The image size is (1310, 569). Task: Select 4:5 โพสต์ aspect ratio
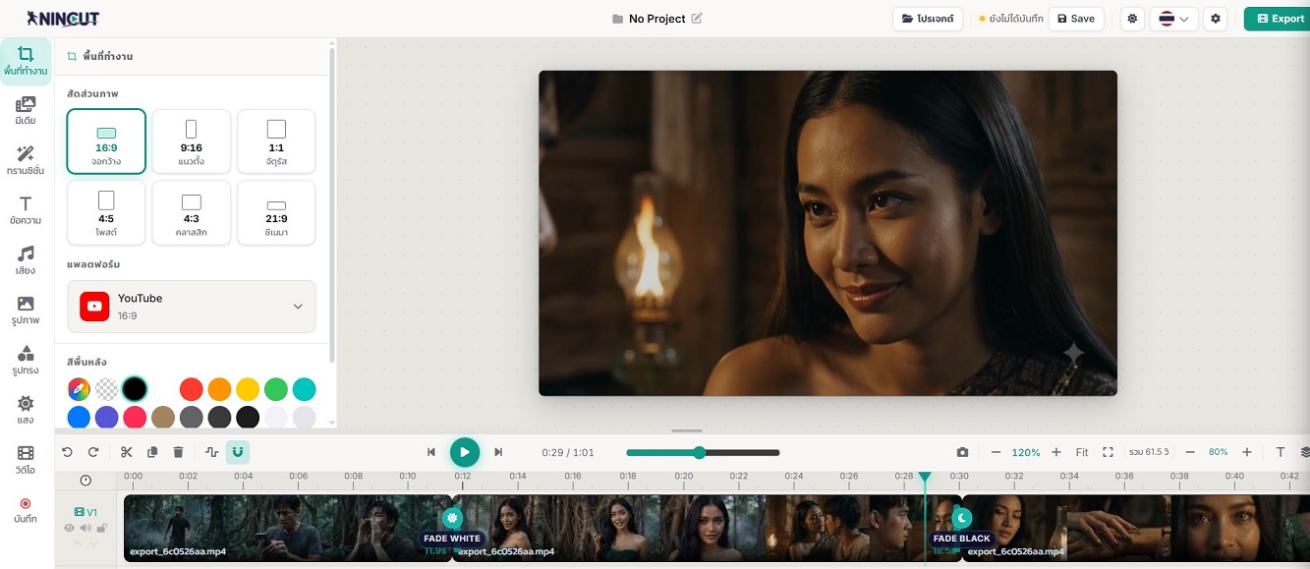[x=106, y=212]
